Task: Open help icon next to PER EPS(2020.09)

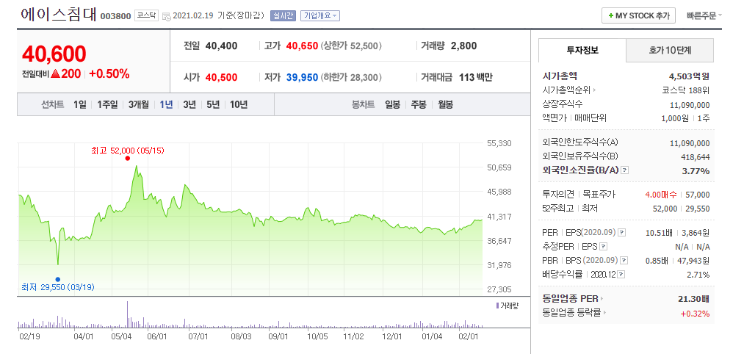Action: (x=622, y=233)
